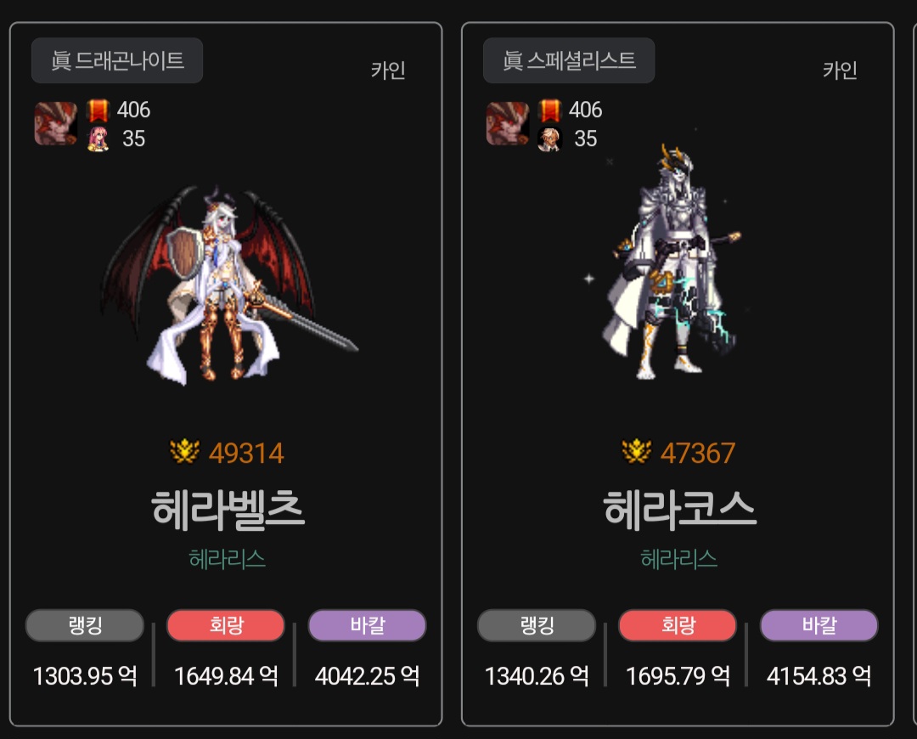This screenshot has width=917, height=739.
Task: Select the 랭킹 tab on 헤라코스 card
Action: [x=537, y=625]
